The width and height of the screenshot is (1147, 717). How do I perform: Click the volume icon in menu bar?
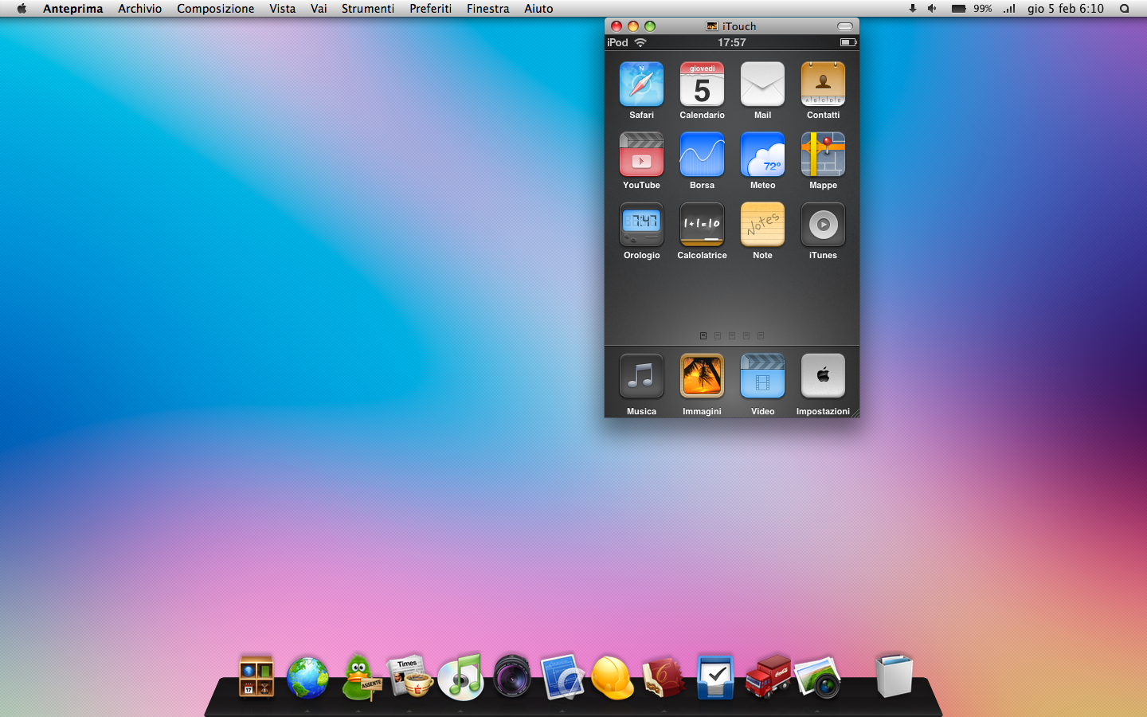click(932, 9)
